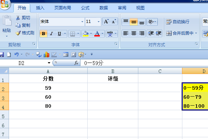Open fill color dropdown arrow
208x139 pixels.
[x=91, y=33]
